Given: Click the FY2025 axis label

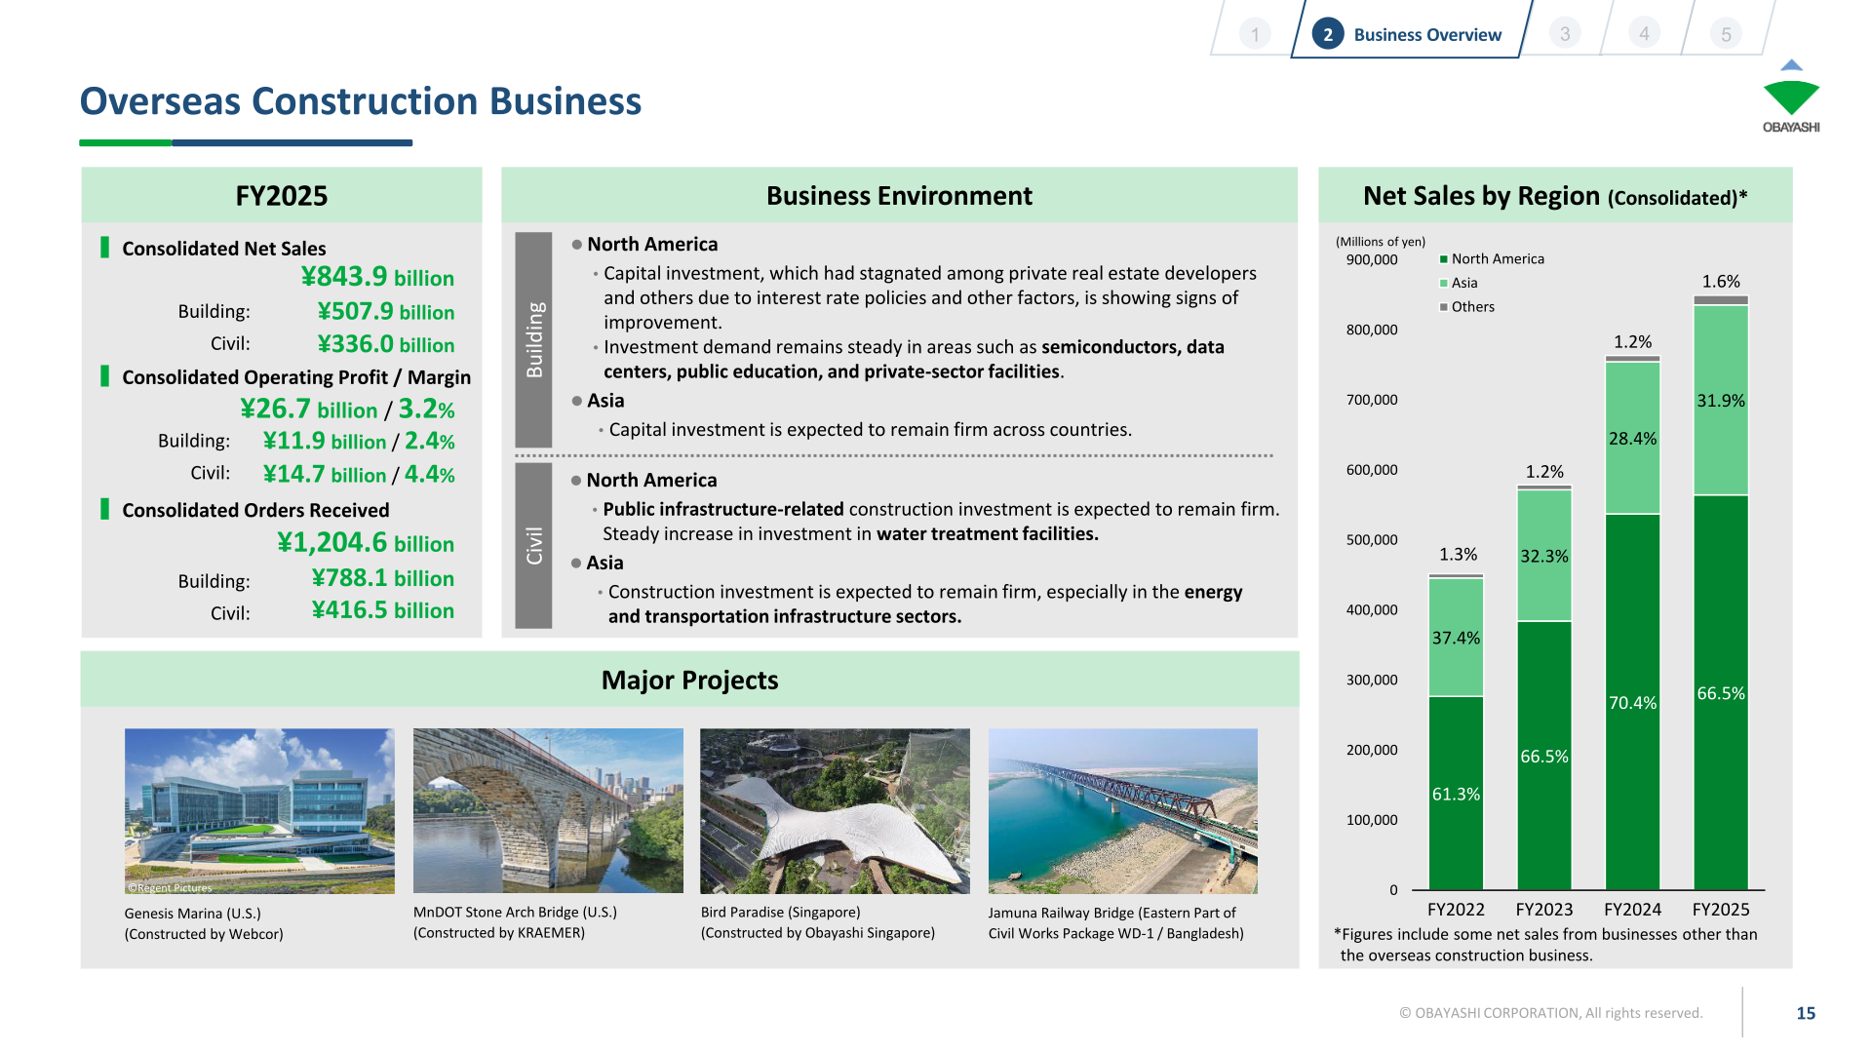Looking at the screenshot, I should coord(1721,910).
